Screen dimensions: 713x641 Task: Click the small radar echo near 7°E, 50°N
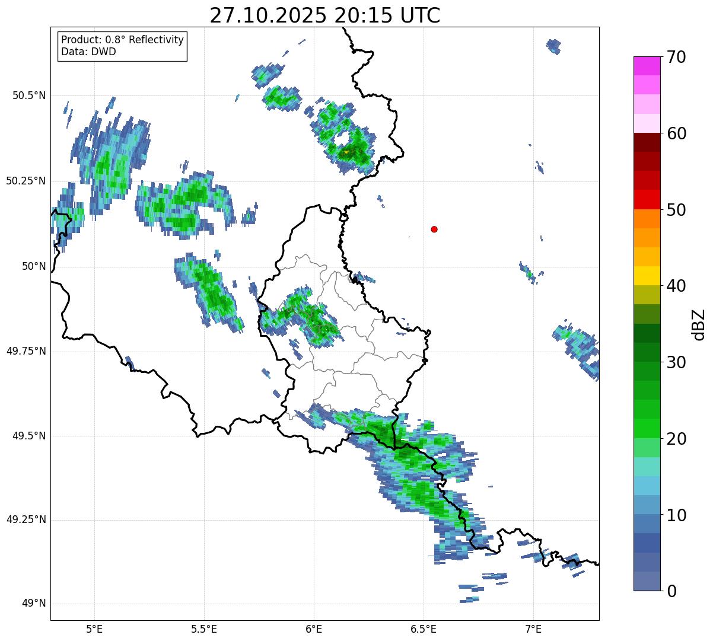click(x=528, y=273)
